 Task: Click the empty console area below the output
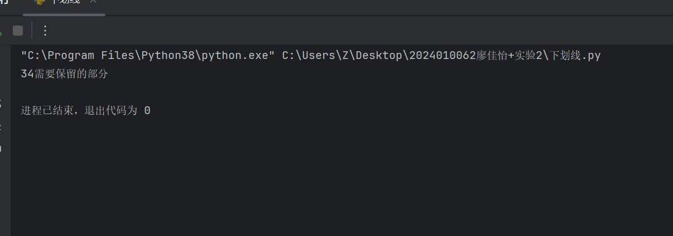click(335, 178)
